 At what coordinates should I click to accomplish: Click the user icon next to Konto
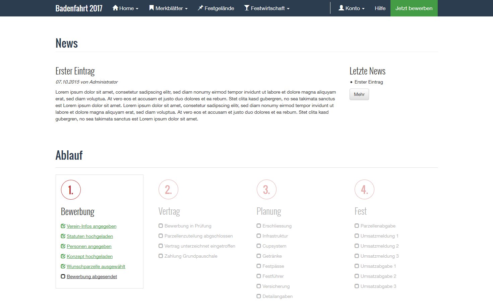(x=341, y=8)
